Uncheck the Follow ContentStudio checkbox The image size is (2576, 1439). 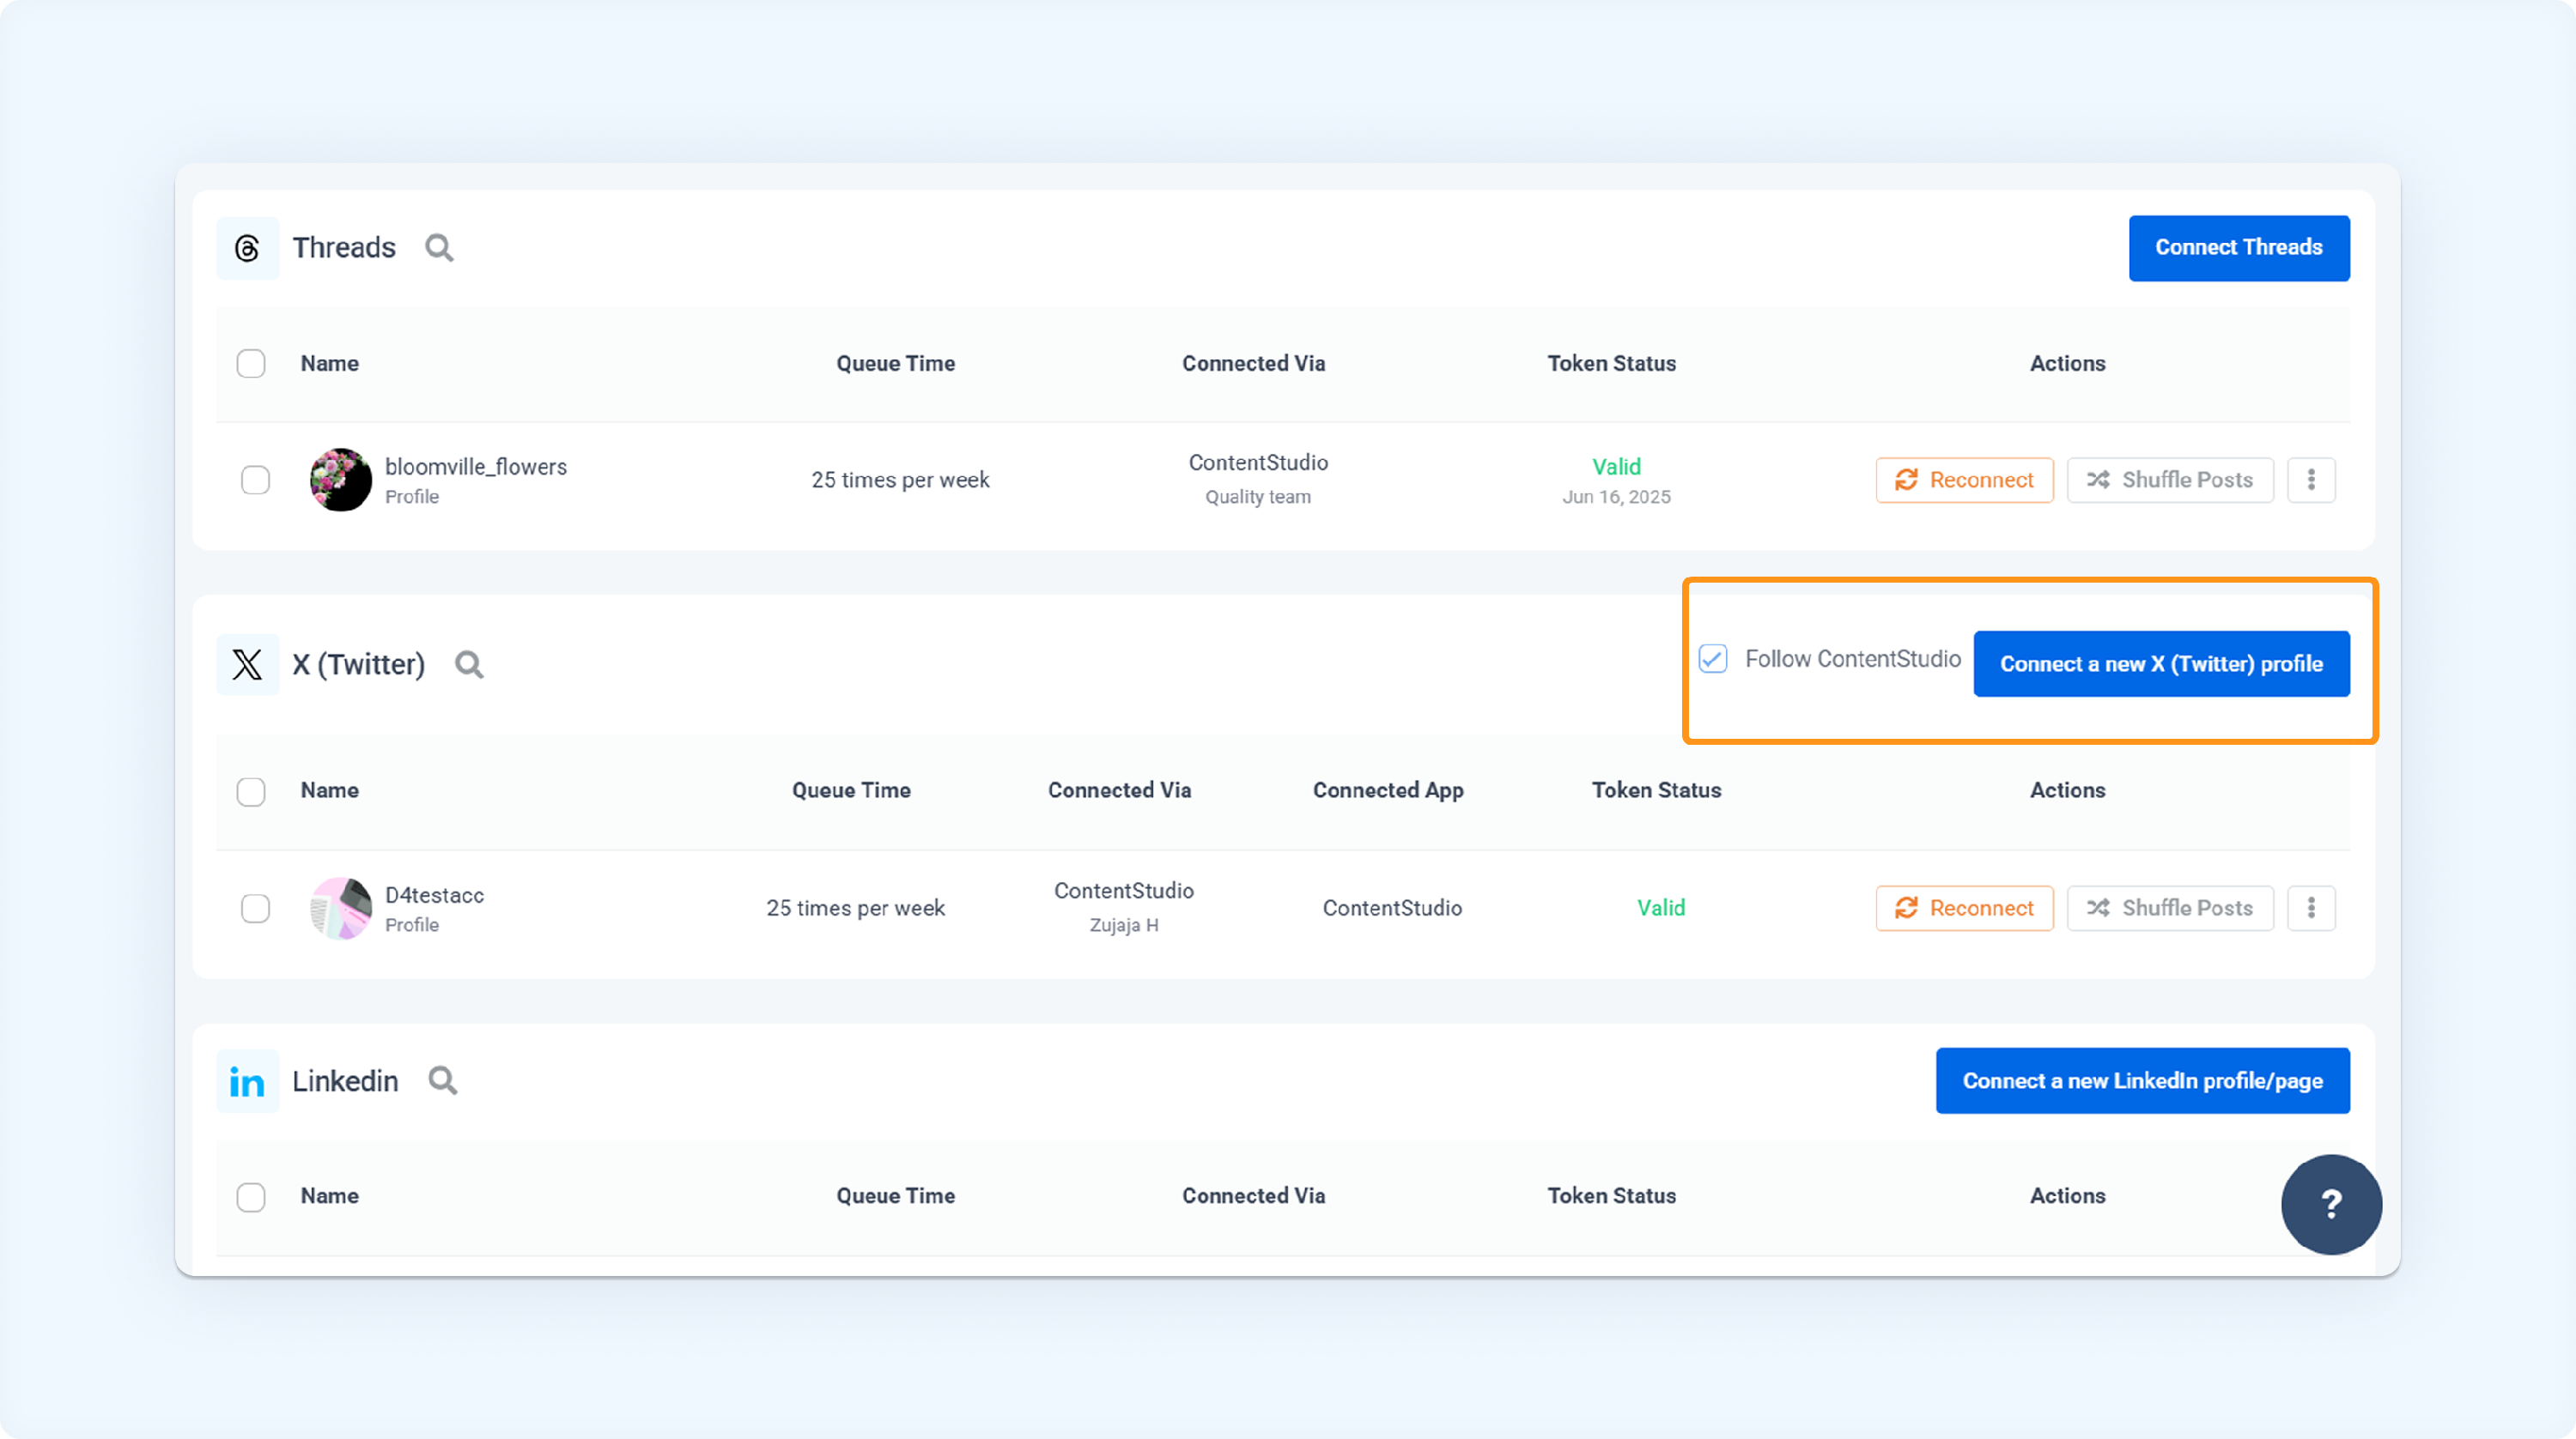pos(1713,660)
